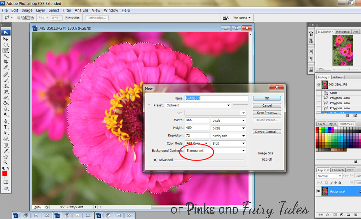This screenshot has height=219, width=361.
Task: Select the Clone Stamp tool
Action: click(5, 86)
